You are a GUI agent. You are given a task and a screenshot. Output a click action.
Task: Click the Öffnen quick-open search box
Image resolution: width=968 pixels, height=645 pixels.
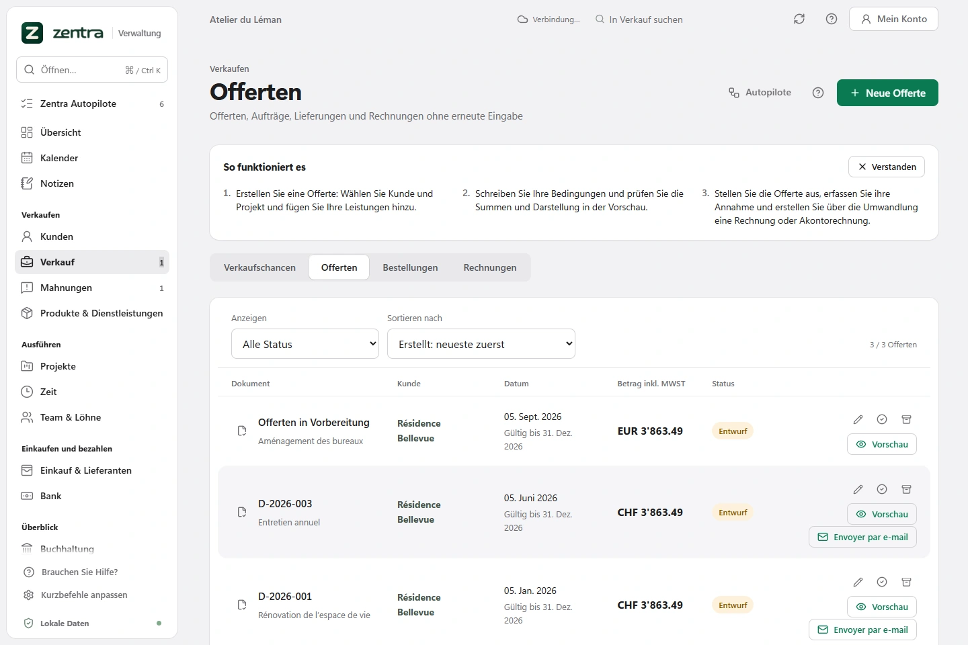92,70
